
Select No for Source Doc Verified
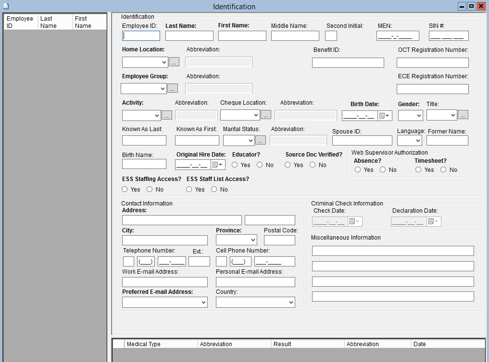(x=313, y=165)
